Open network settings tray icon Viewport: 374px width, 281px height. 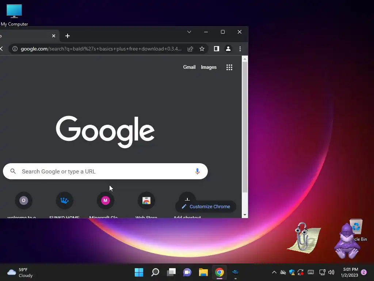(322, 272)
